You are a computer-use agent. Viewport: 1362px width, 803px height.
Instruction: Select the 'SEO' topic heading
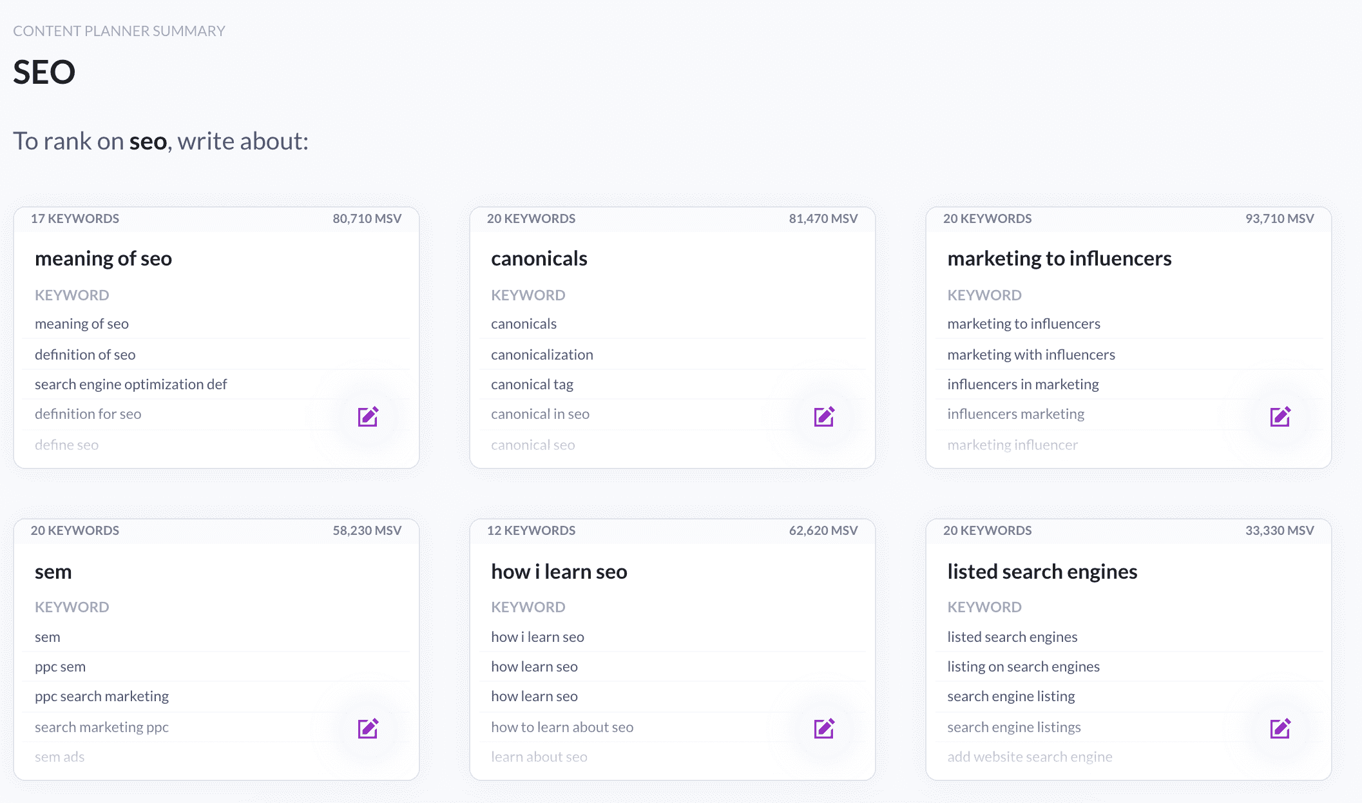click(x=43, y=72)
